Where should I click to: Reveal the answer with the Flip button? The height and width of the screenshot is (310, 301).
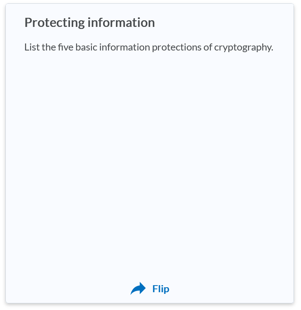coord(160,289)
